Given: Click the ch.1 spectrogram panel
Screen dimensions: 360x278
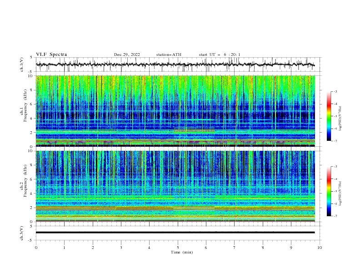Looking at the screenshot, I should pos(175,111).
